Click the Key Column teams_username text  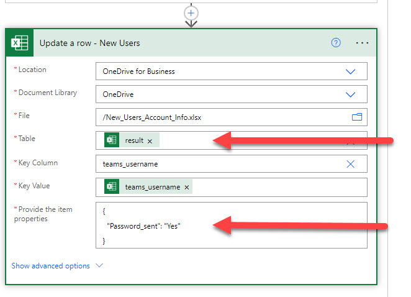(x=130, y=164)
